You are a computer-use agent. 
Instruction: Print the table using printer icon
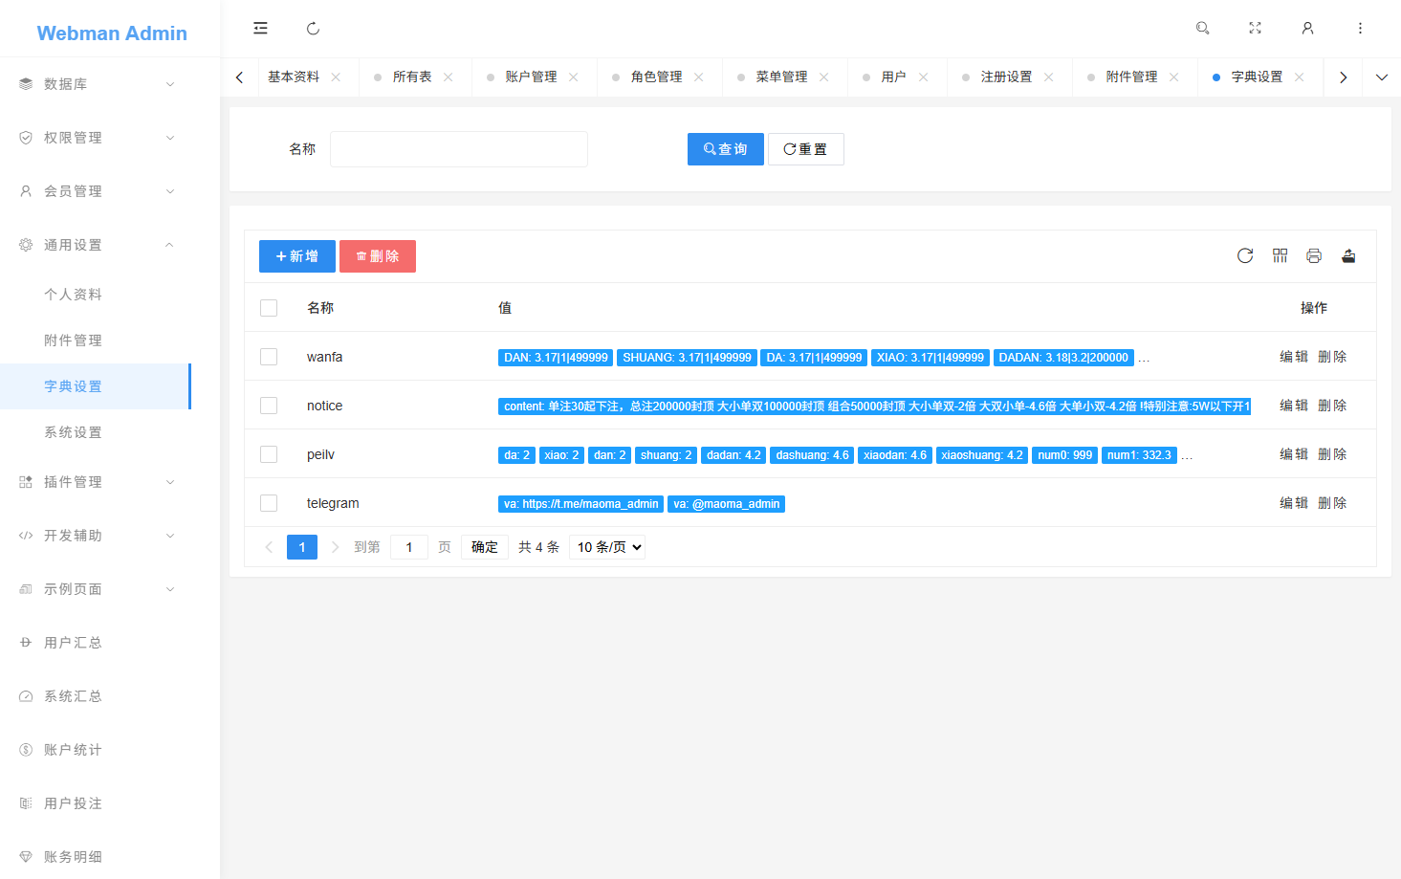pos(1314,255)
